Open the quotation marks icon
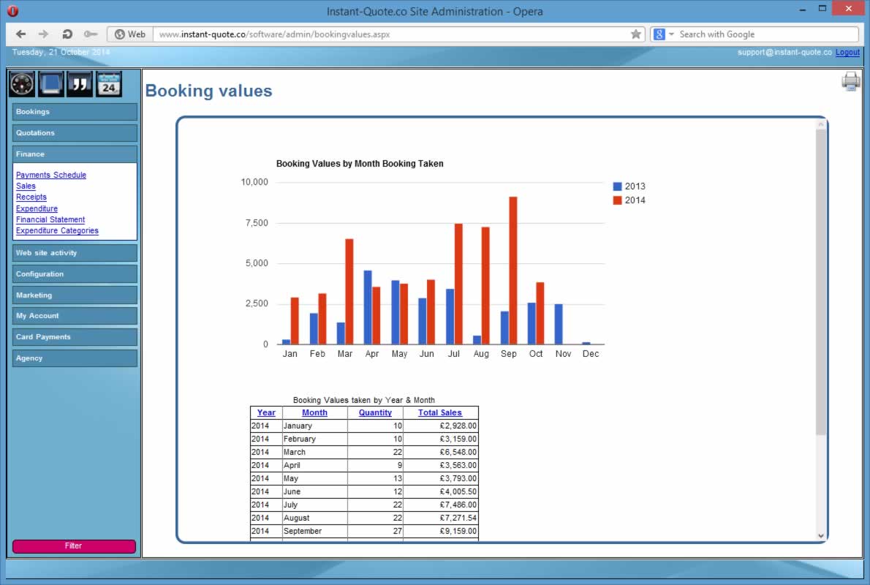The height and width of the screenshot is (585, 870). 80,84
